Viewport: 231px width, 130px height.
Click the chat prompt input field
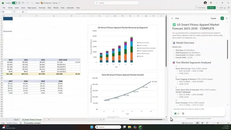click(198, 109)
